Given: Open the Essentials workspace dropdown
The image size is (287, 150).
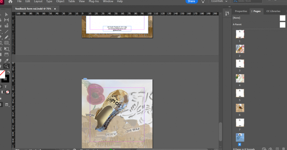Looking at the screenshot, I should pyautogui.click(x=219, y=1).
